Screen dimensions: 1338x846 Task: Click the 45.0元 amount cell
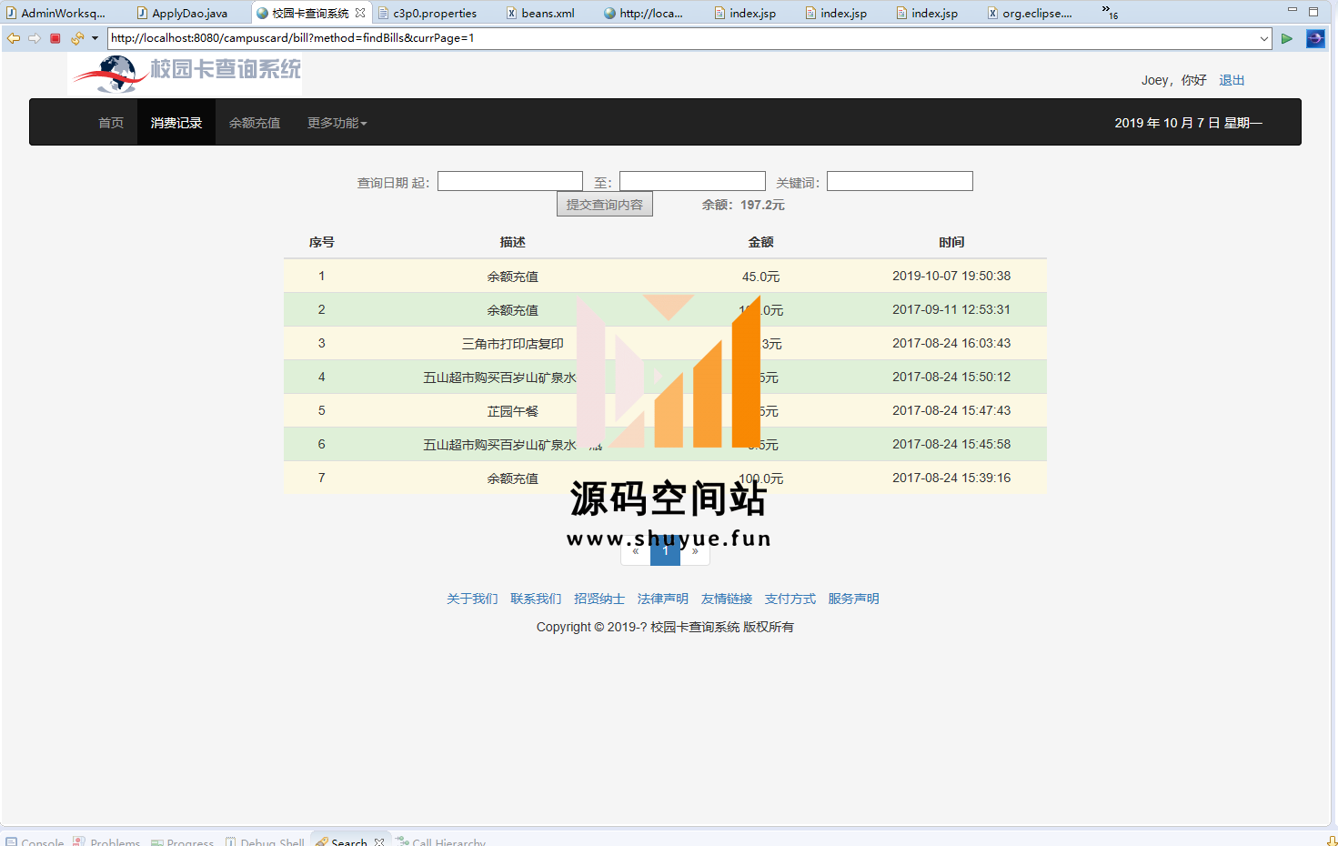760,277
